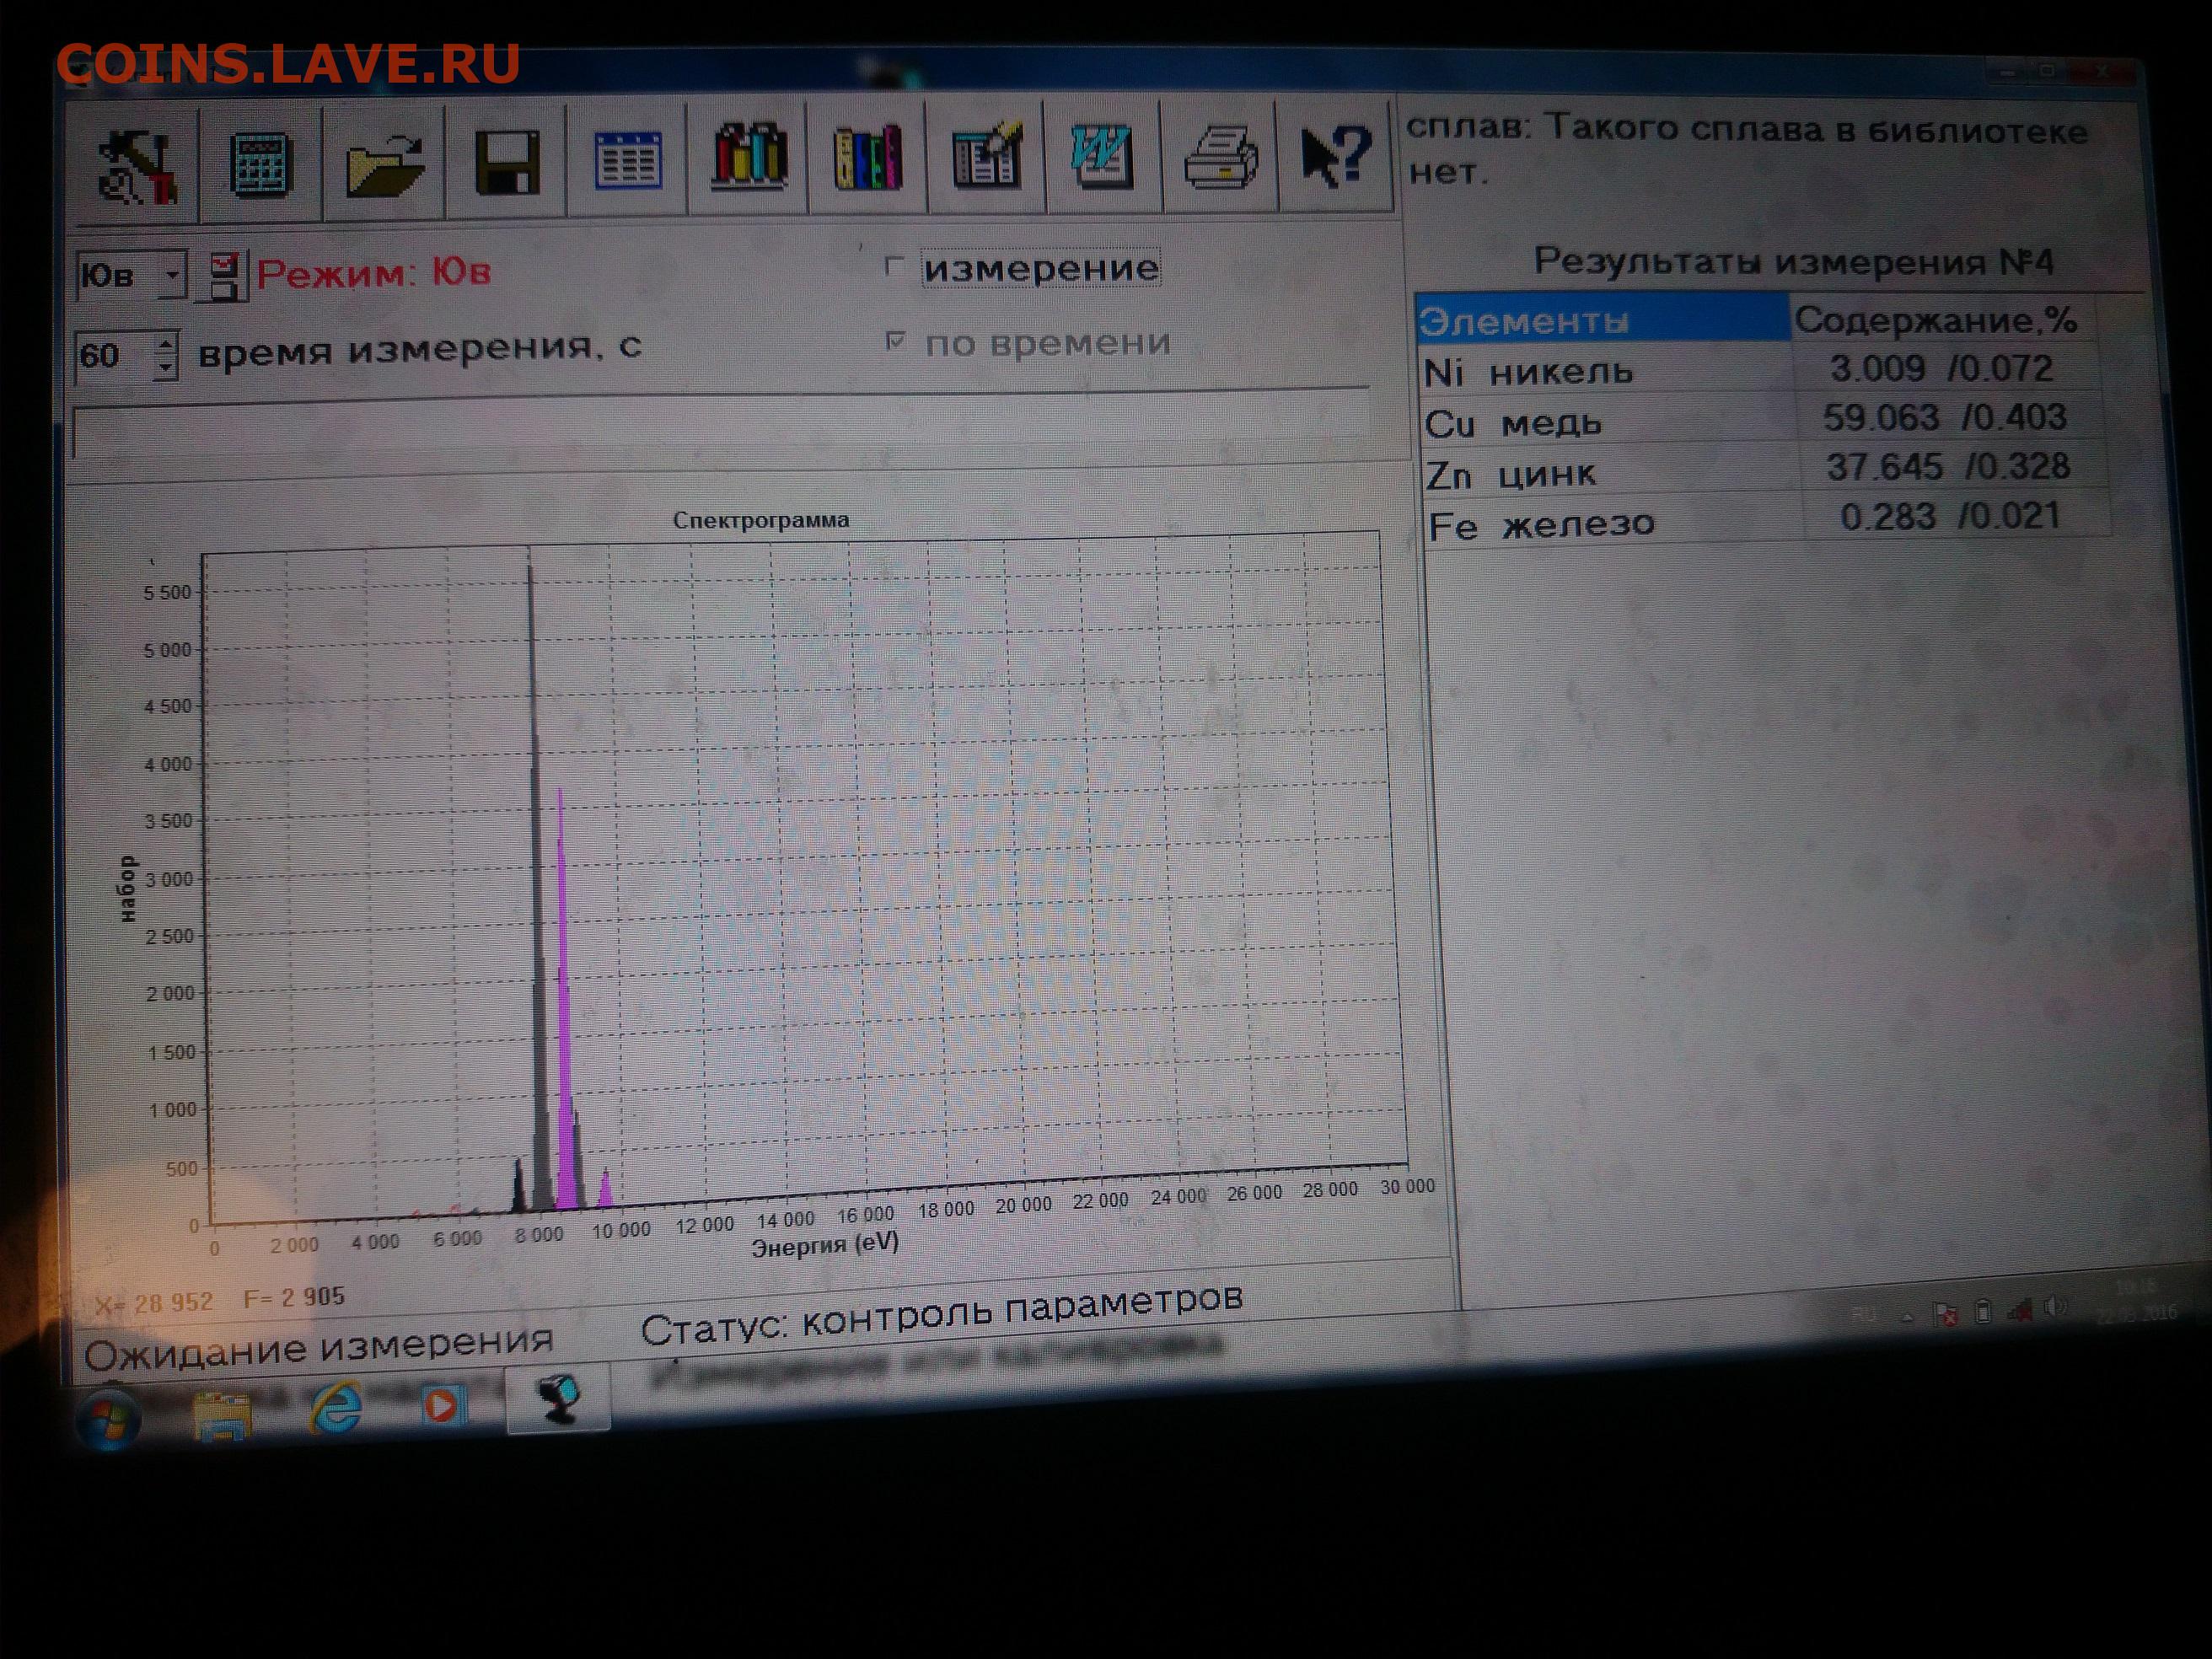This screenshot has width=2212, height=1659.
Task: Open Action Center flag tray icon
Action: 1946,1314
